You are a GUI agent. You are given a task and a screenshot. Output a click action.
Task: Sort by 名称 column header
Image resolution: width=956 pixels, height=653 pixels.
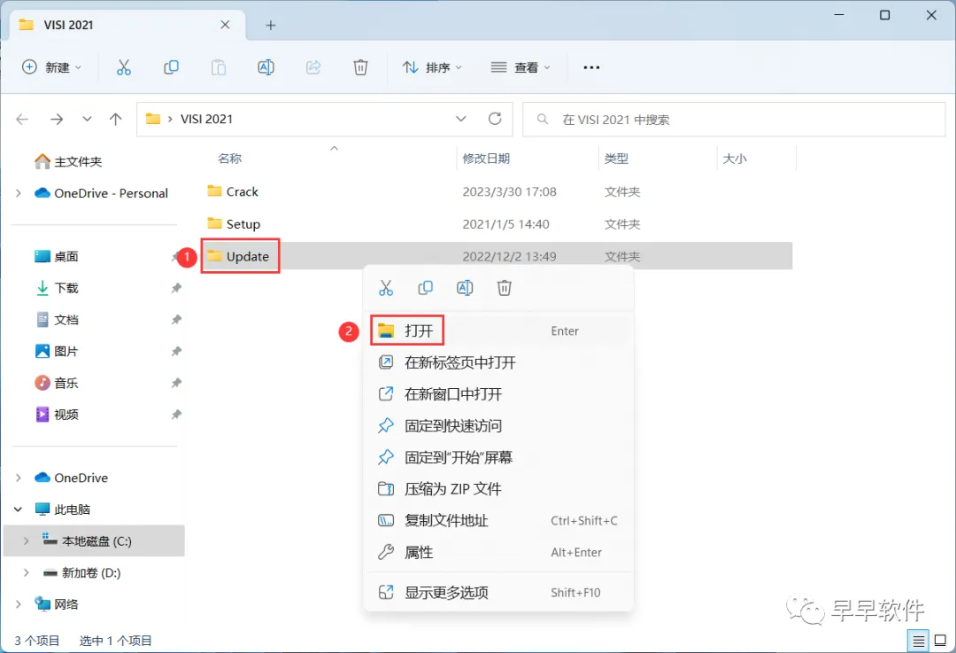230,159
